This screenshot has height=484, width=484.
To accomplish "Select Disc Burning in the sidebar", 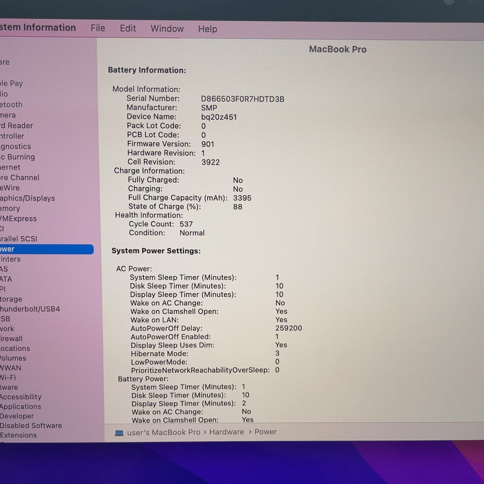I will pos(17,157).
